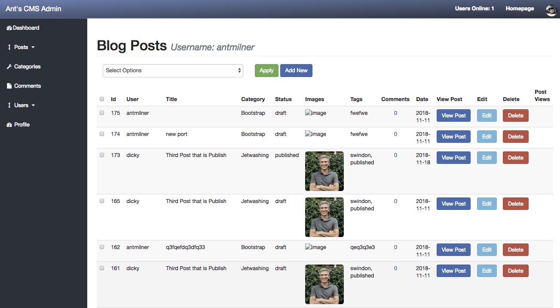560x308 pixels.
Task: Click the Dashboard icon in sidebar
Action: point(9,28)
